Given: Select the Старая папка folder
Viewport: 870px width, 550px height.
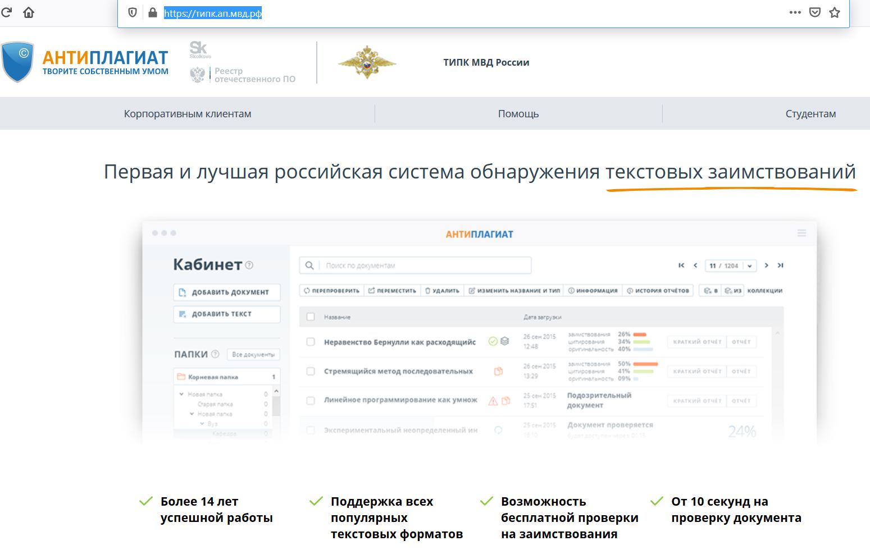Looking at the screenshot, I should click(x=215, y=404).
